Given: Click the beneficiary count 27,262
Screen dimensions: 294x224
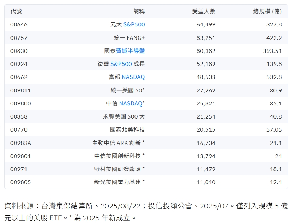Looking at the screenshot, I should [x=206, y=91].
